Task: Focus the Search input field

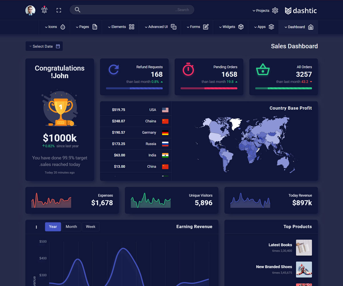Action: pyautogui.click(x=132, y=10)
